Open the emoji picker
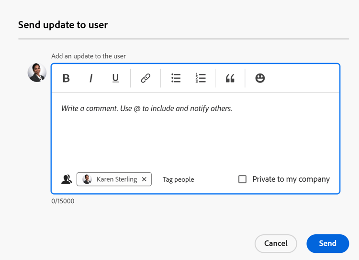359x260 pixels. point(260,78)
